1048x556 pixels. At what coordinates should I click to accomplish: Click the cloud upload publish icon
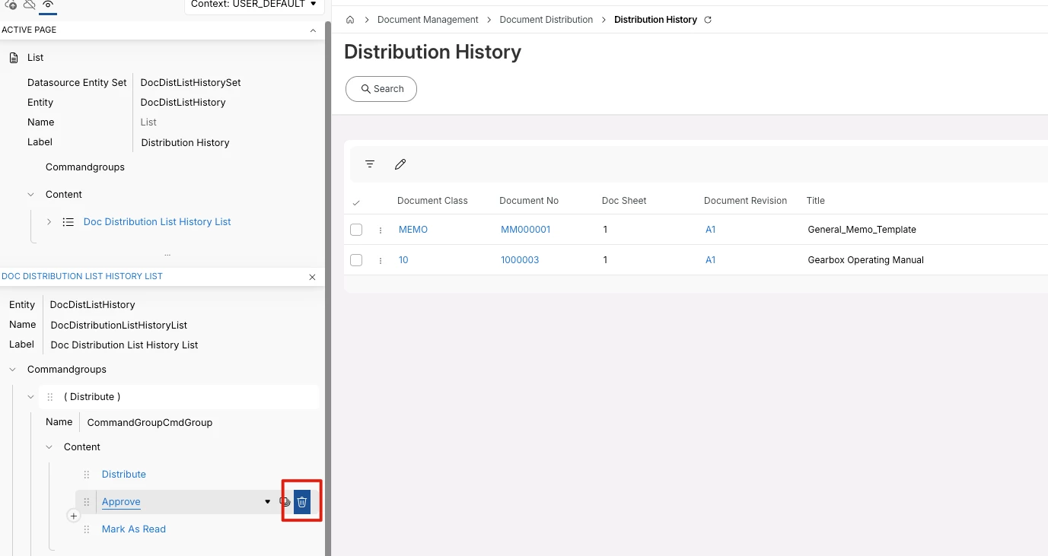coord(11,5)
